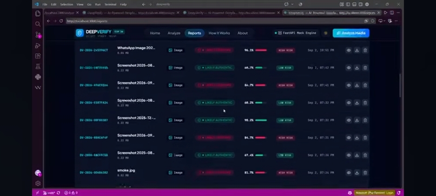Click the 81.7% confidence bar of smoke.jpg
The width and height of the screenshot is (436, 196).
pos(261,173)
